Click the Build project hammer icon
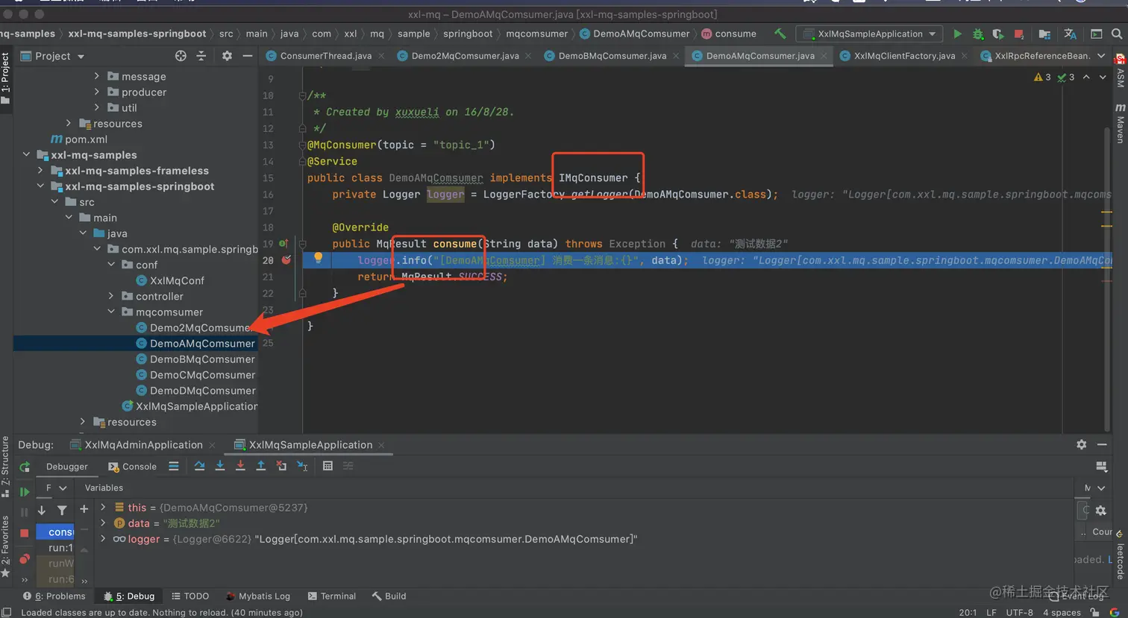This screenshot has height=618, width=1128. click(x=780, y=34)
